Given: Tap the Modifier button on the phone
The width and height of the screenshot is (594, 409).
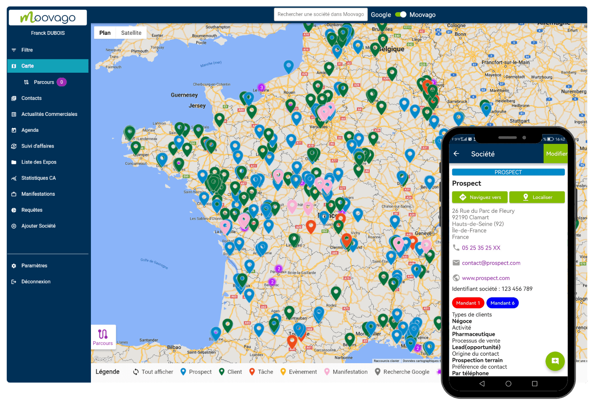Looking at the screenshot, I should click(x=556, y=154).
